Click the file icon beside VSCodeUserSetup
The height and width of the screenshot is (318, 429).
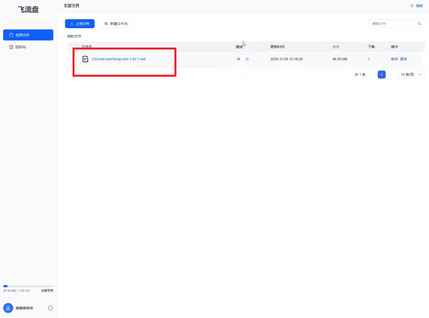85,59
